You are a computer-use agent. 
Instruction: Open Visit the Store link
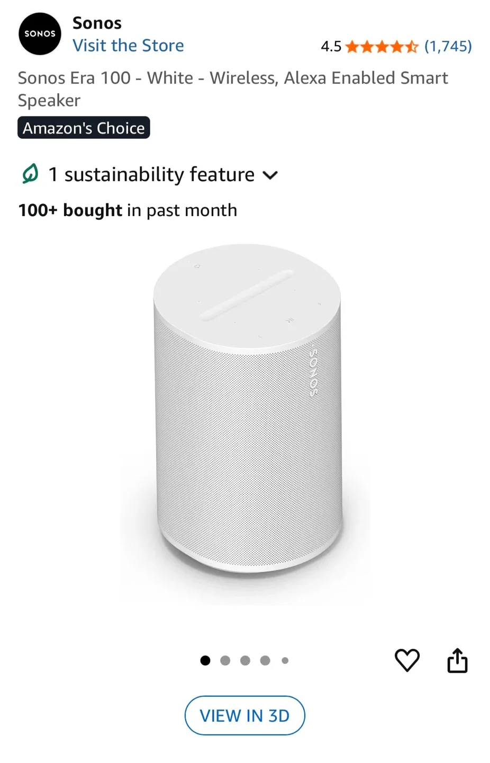click(x=128, y=46)
